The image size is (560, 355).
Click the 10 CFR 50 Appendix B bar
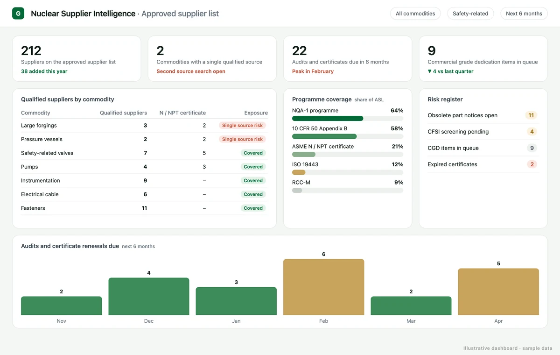[x=348, y=136]
